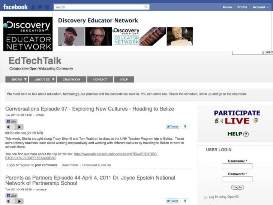This screenshot has width=273, height=205.
Task: Click Login link under Episode 97
Action: point(11,165)
